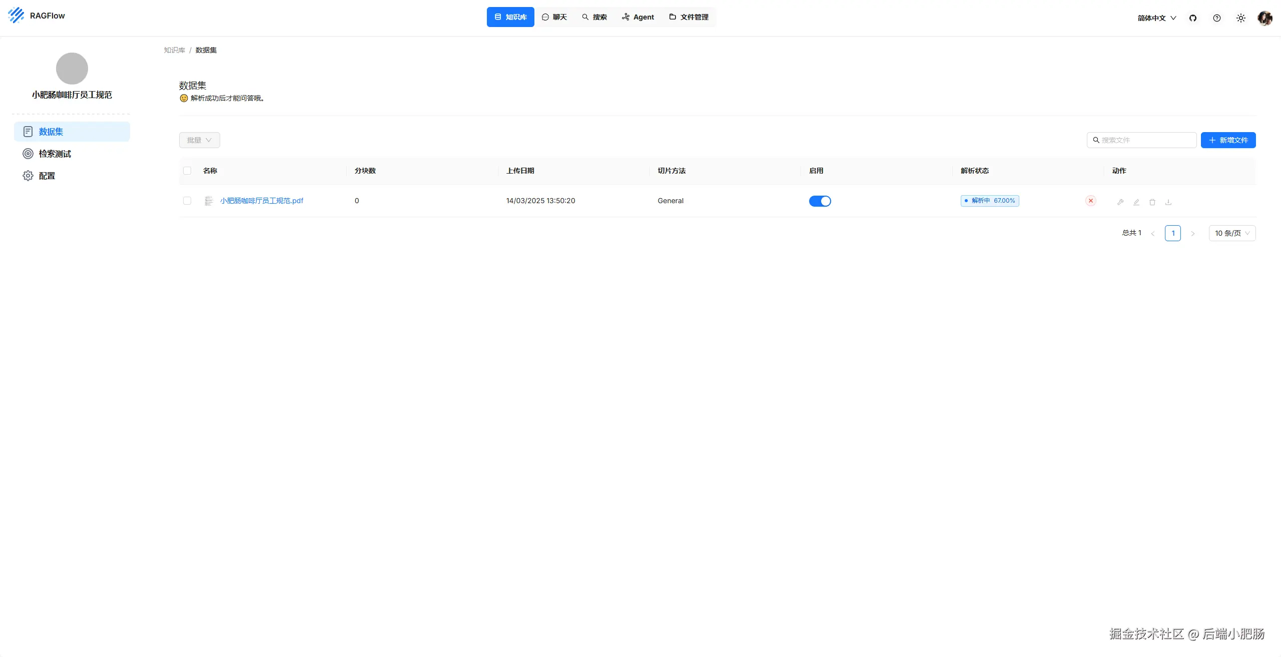Click the 新增文件 button
The image size is (1281, 657).
click(x=1228, y=140)
